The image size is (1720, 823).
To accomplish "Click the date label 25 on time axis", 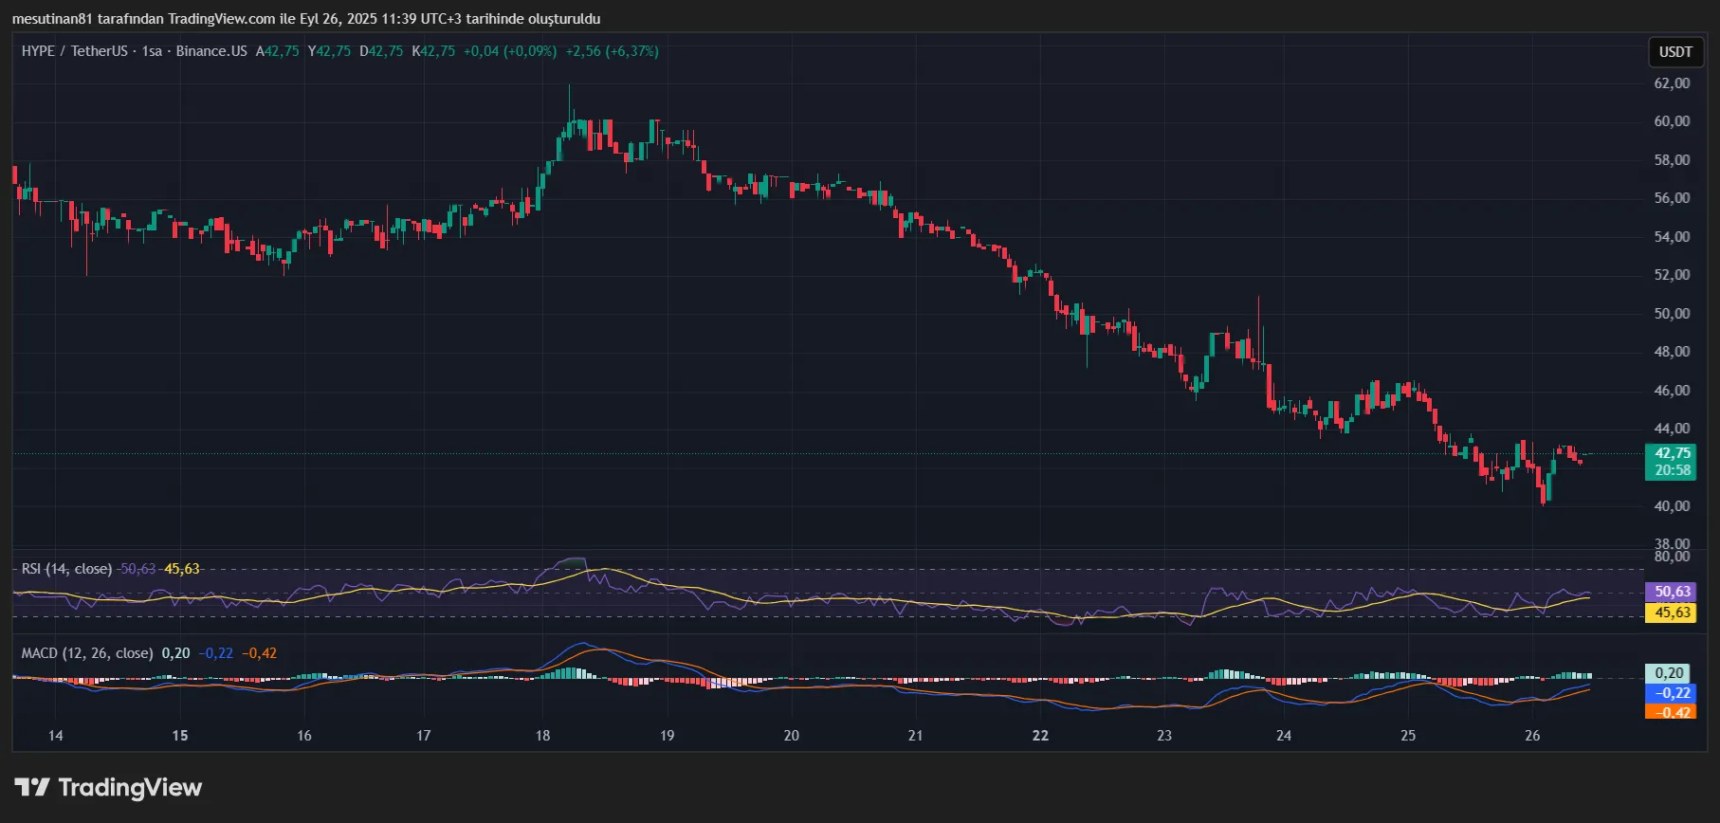I will point(1408,736).
